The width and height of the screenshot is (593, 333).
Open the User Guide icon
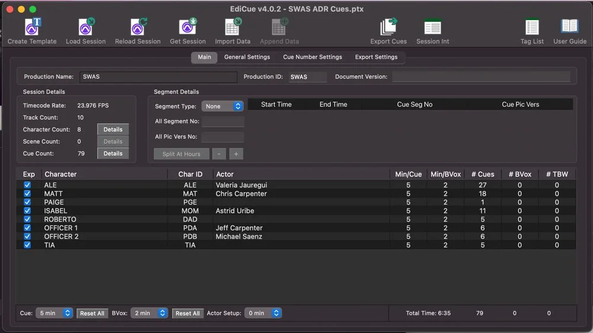569,27
